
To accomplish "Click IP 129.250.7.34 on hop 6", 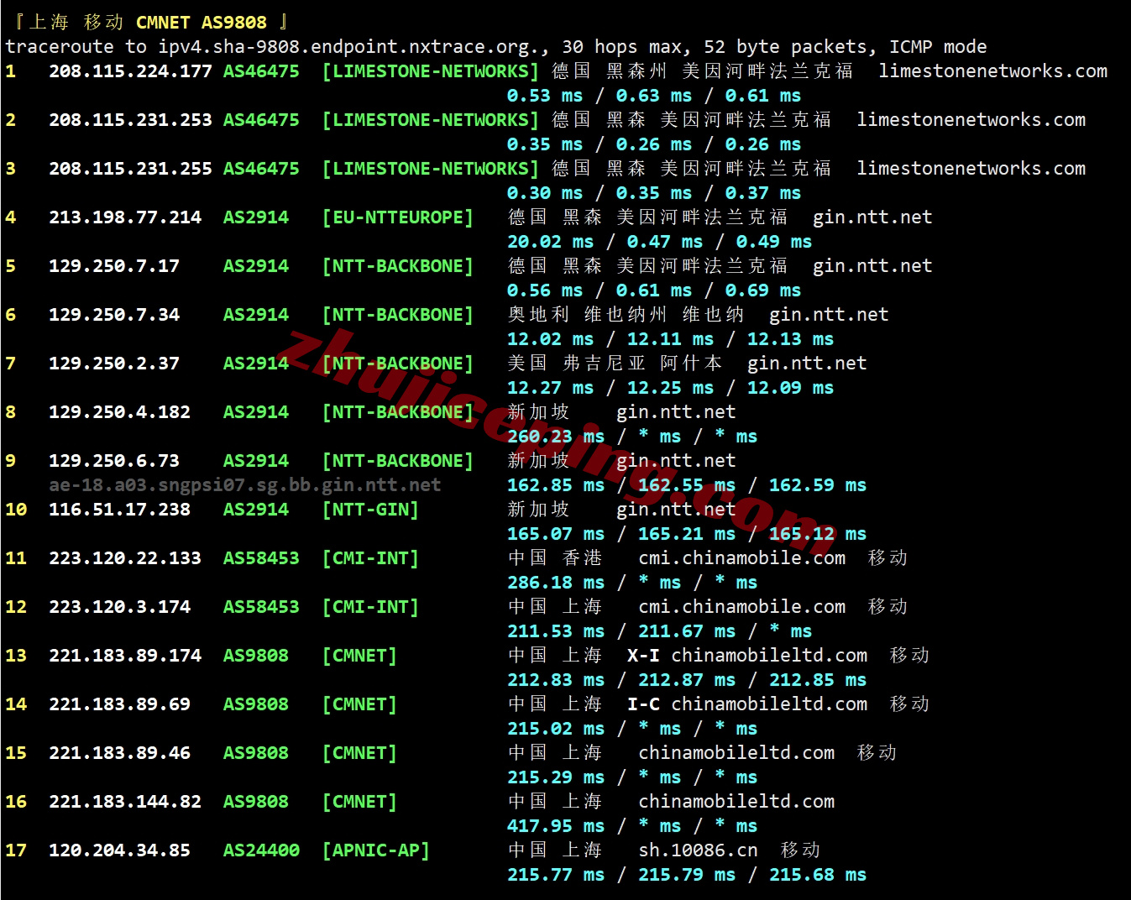I will pos(114,315).
